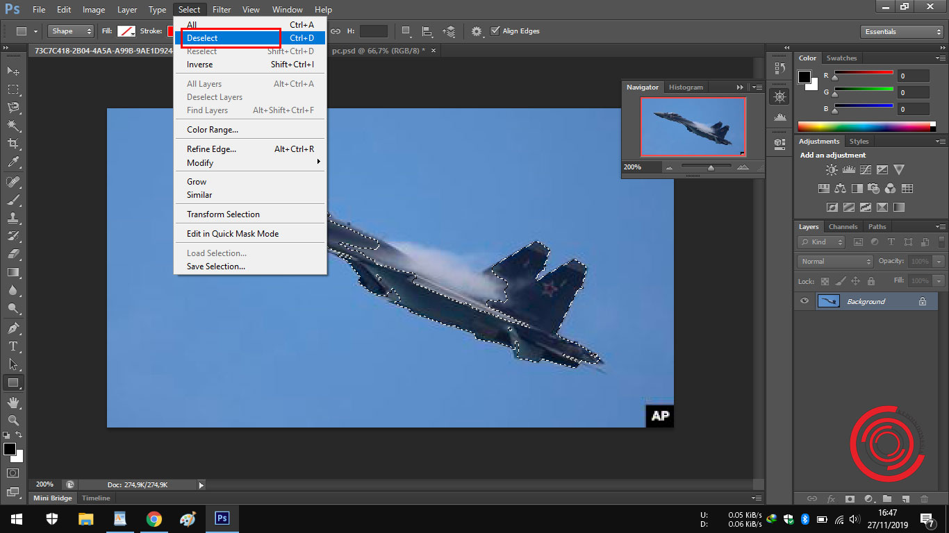Toggle lock image pixels

(840, 281)
